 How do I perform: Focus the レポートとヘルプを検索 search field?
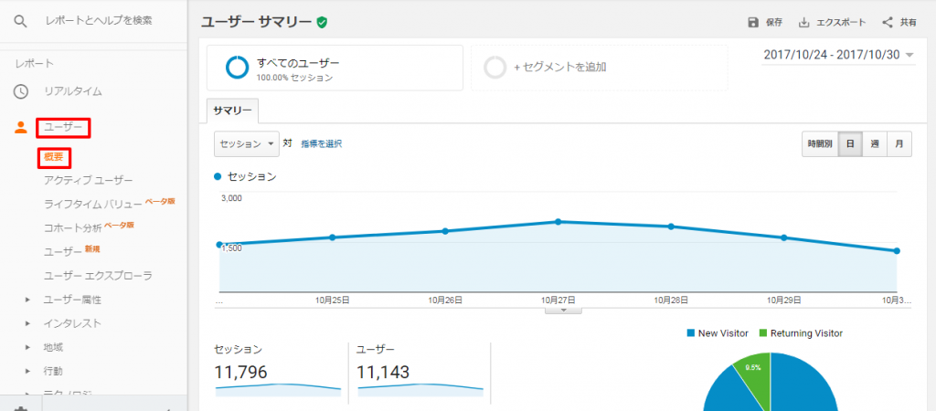(99, 21)
